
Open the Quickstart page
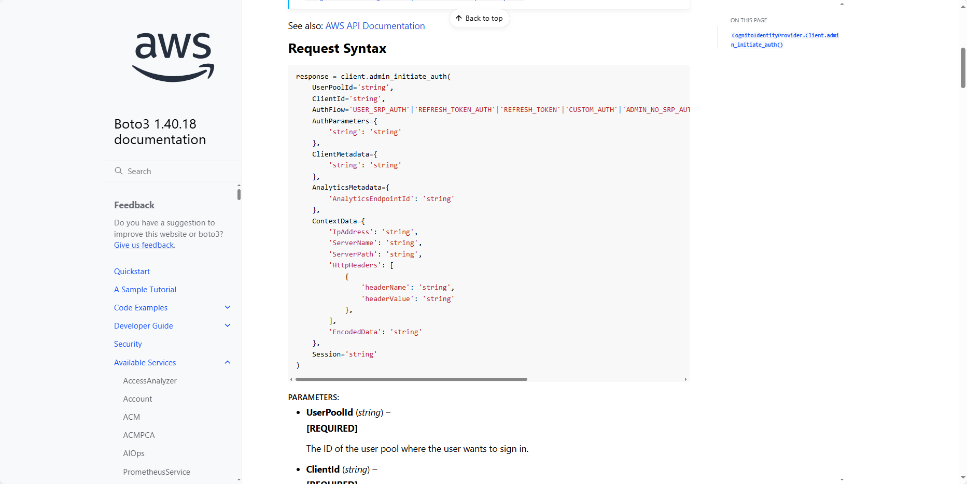pos(132,272)
